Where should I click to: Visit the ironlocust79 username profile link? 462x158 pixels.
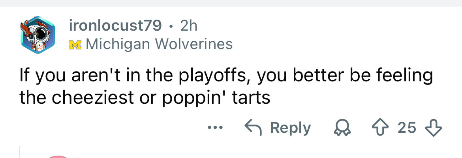click(x=115, y=26)
